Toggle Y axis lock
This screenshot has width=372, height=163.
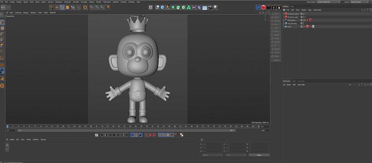pyautogui.click(x=97, y=7)
